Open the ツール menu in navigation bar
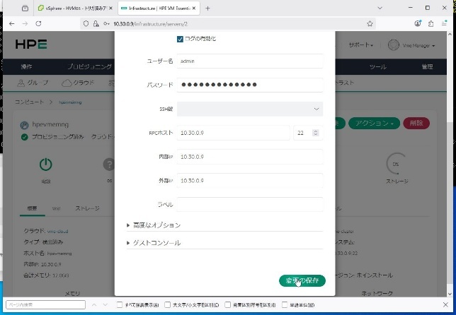This screenshot has width=456, height=315. pyautogui.click(x=377, y=67)
